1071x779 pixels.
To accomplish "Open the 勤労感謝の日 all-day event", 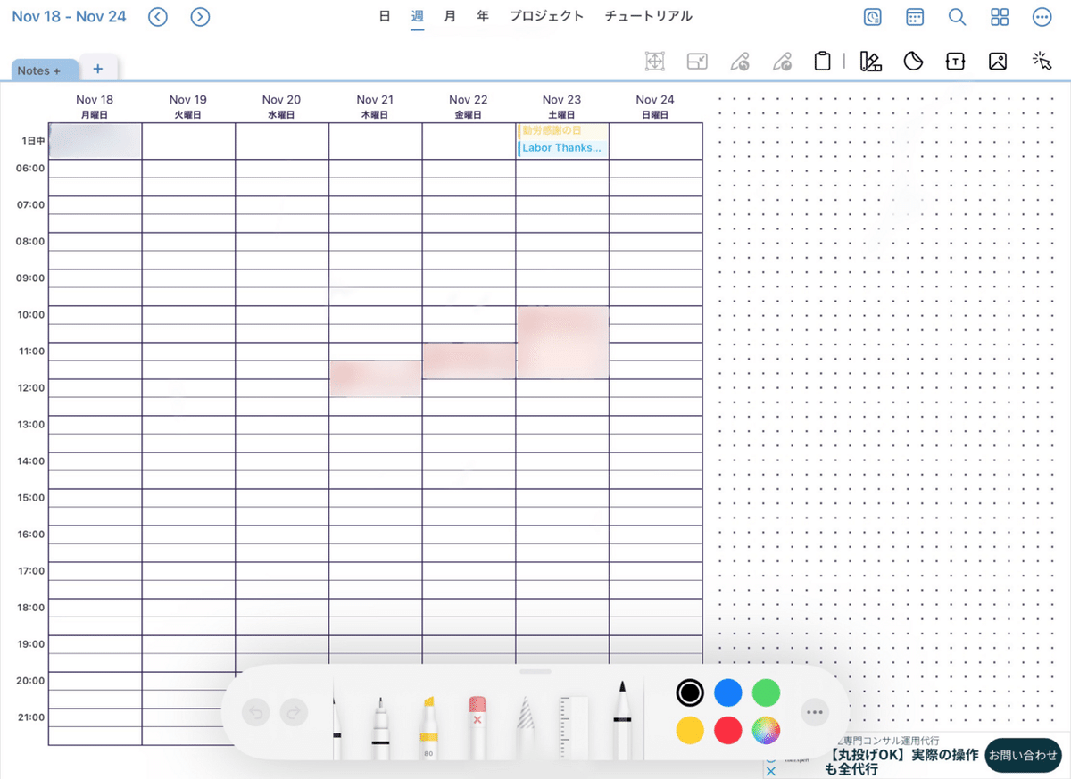I will point(562,130).
